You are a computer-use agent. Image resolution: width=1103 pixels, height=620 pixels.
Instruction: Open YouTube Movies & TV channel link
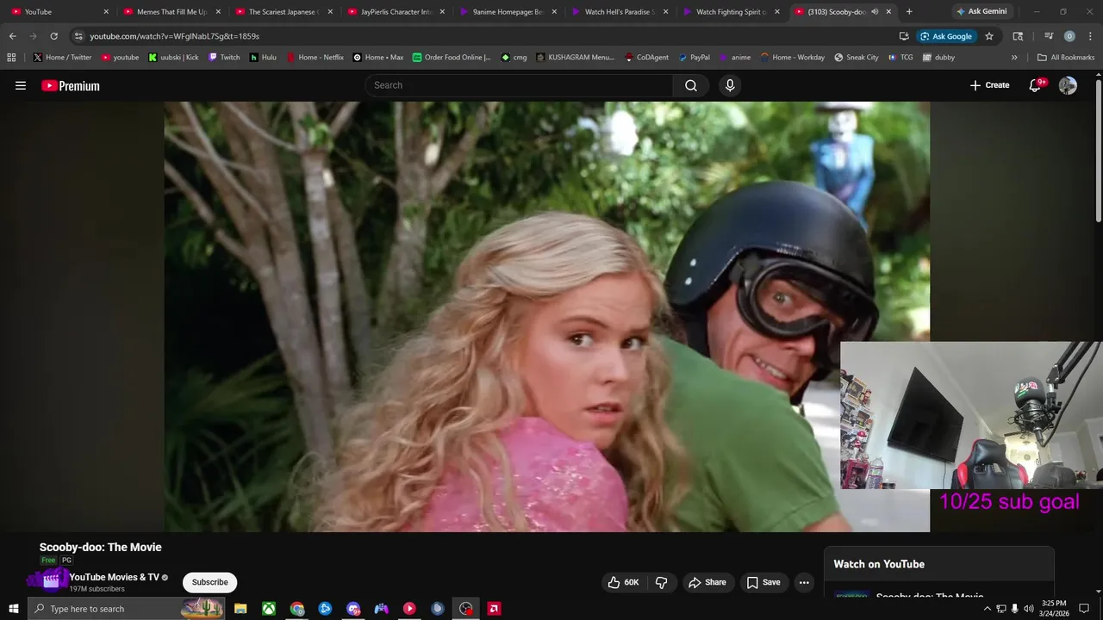[115, 577]
